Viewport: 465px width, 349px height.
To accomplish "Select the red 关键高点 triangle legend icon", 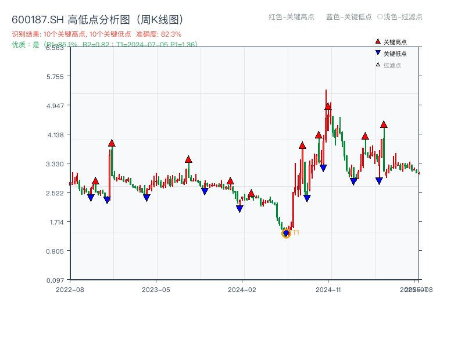I will pyautogui.click(x=378, y=41).
